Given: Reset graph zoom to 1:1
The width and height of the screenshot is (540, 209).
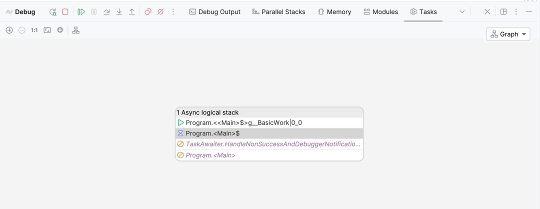Looking at the screenshot, I should pyautogui.click(x=34, y=30).
